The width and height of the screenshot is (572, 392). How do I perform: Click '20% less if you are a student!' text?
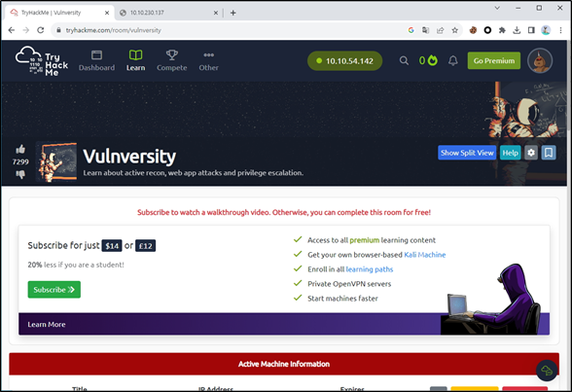click(x=76, y=265)
